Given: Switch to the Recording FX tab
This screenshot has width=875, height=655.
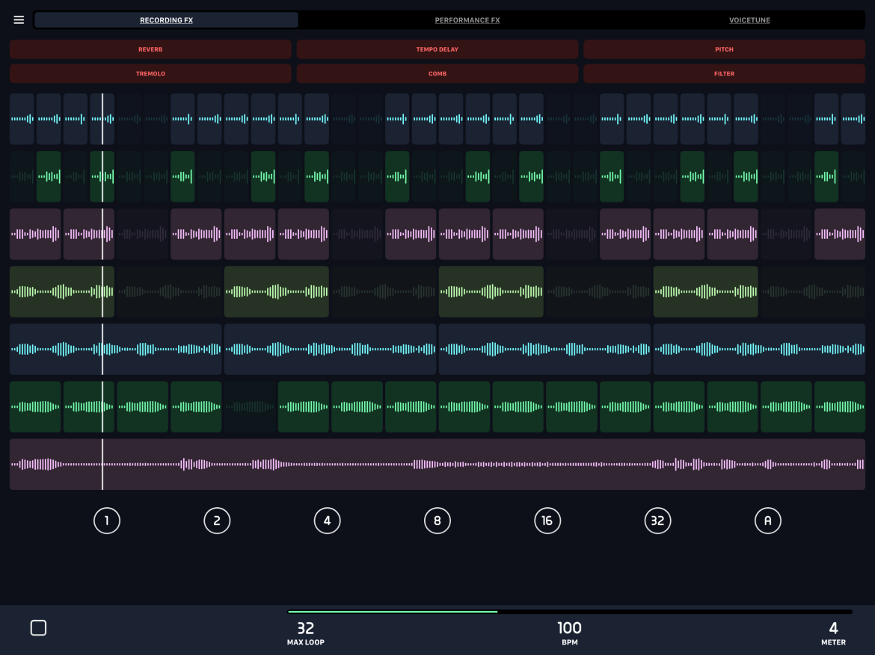Looking at the screenshot, I should pos(166,20).
